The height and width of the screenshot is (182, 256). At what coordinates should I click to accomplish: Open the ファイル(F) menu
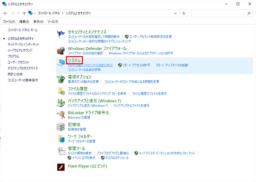[x=9, y=22]
